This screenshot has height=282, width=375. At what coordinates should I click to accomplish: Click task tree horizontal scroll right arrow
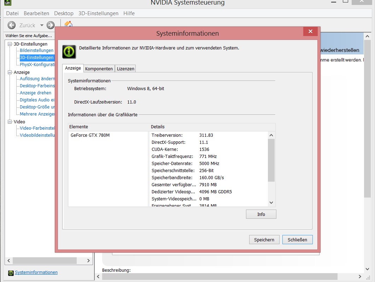pos(88,260)
